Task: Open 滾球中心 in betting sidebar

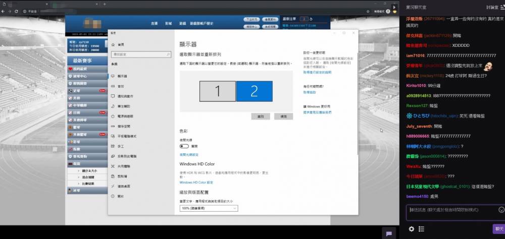Action: coord(87,76)
